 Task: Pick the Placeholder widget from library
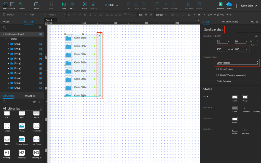[x=36, y=126]
